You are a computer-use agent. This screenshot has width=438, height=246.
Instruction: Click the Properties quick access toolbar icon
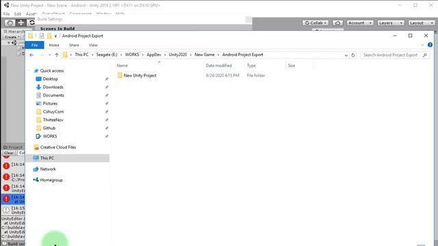coord(42,36)
